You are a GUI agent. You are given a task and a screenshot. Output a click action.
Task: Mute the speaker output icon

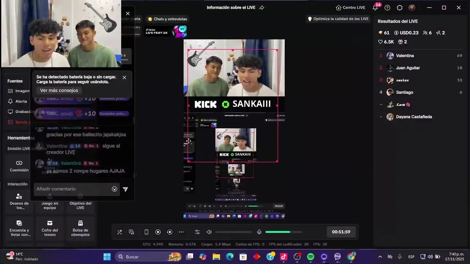tap(209, 232)
